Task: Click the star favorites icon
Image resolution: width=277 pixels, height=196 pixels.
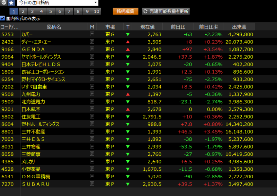Action: pyautogui.click(x=11, y=3)
